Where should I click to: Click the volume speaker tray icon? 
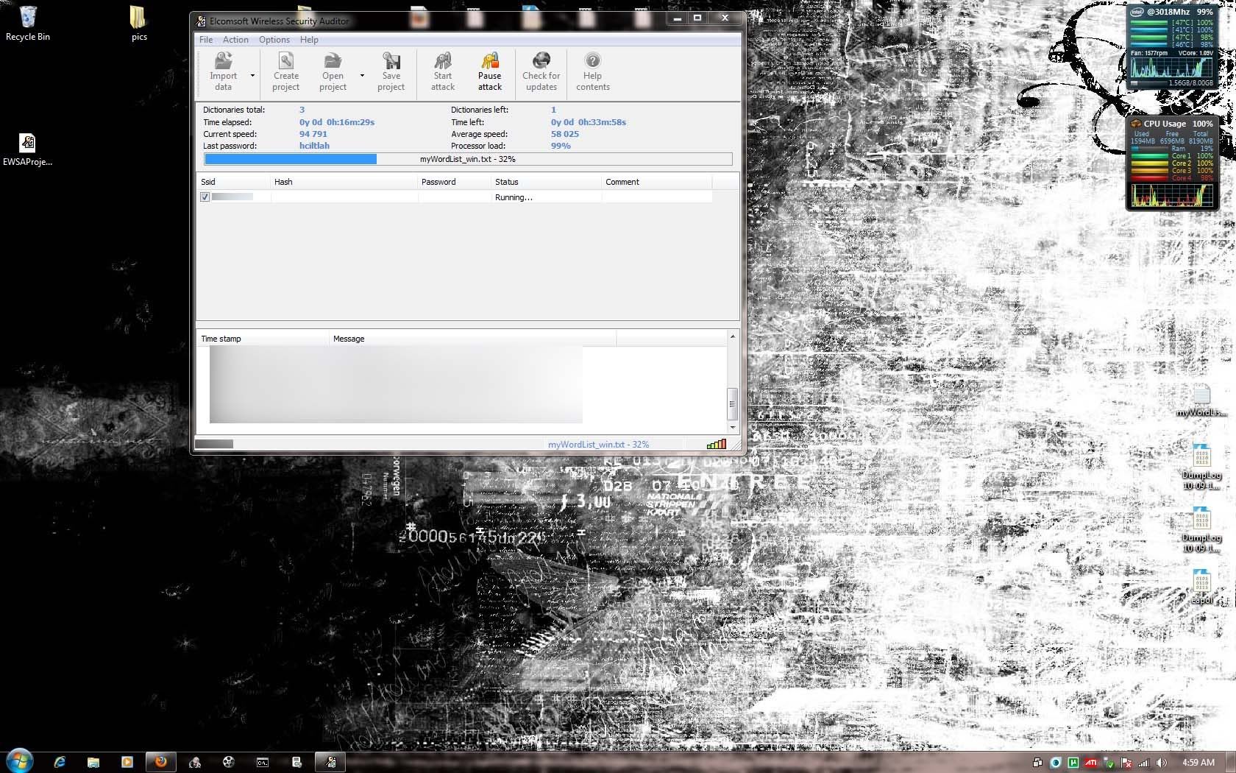pos(1162,763)
